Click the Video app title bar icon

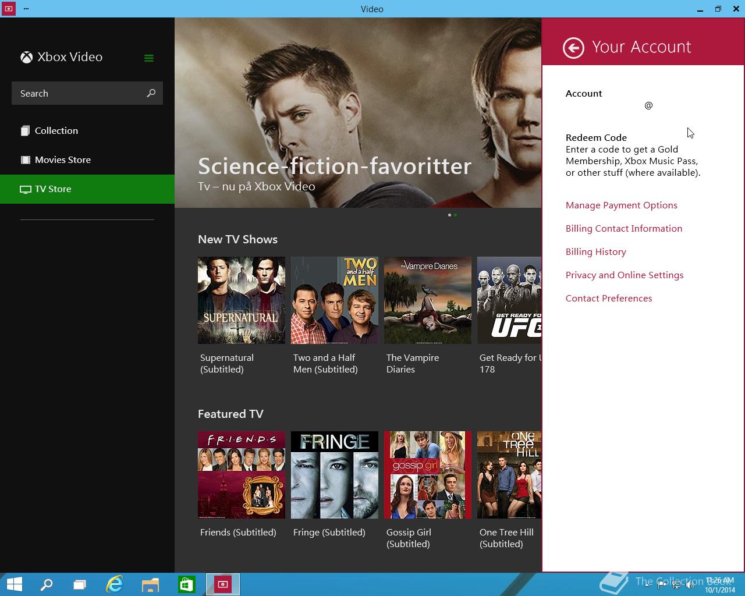9,9
